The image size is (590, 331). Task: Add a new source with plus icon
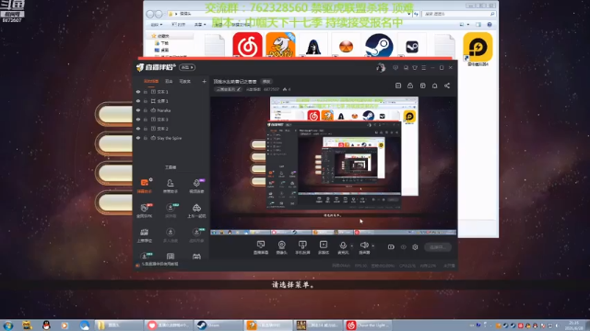point(204,81)
